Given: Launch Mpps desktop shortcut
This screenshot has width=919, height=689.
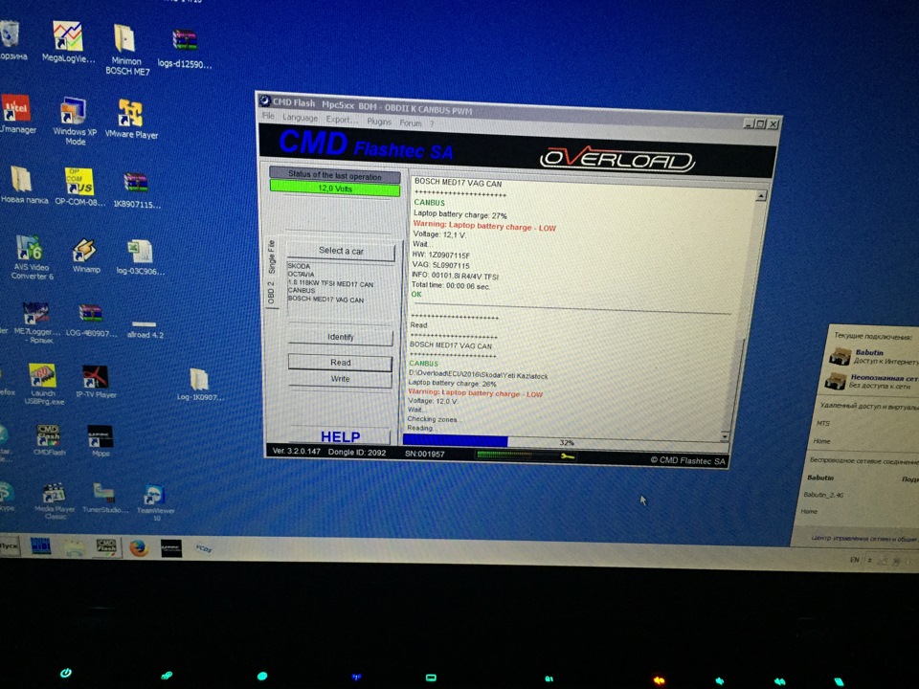Looking at the screenshot, I should click(101, 440).
